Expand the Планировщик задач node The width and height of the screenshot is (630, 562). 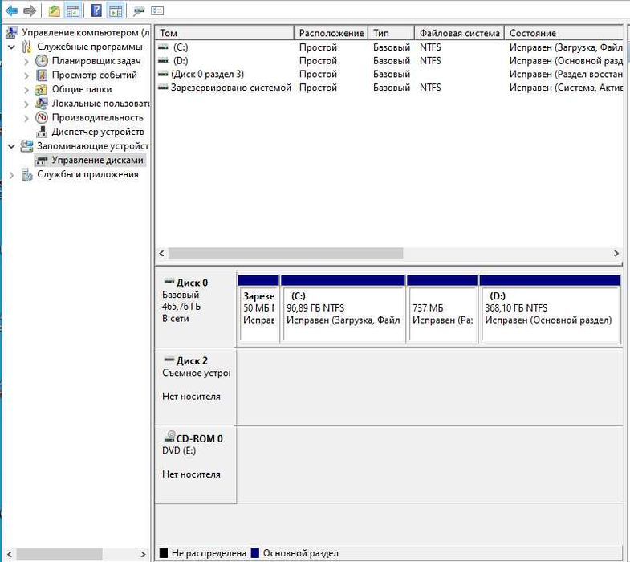26,62
